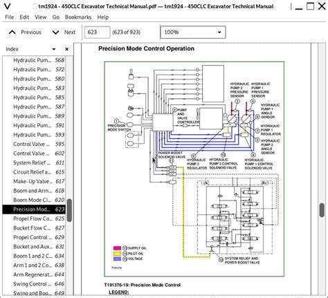Select index entry Hydraulic Pum... page 580
Image resolution: width=328 pixels, height=298 pixels.
34,79
